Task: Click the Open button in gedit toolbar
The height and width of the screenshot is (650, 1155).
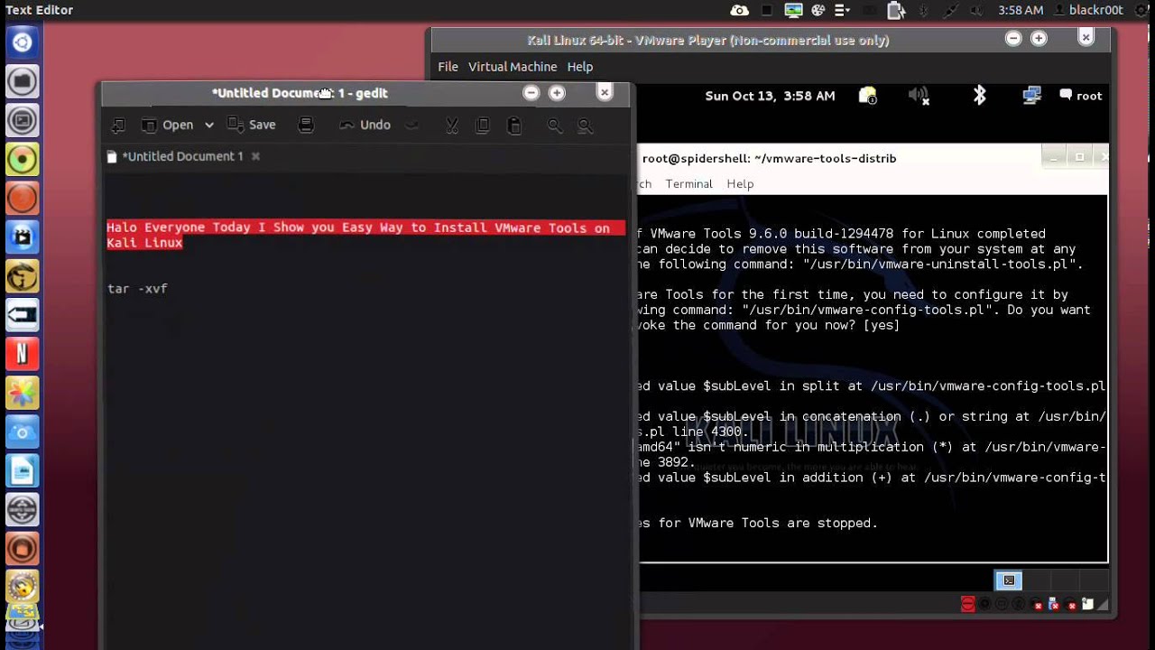Action: pyautogui.click(x=168, y=125)
